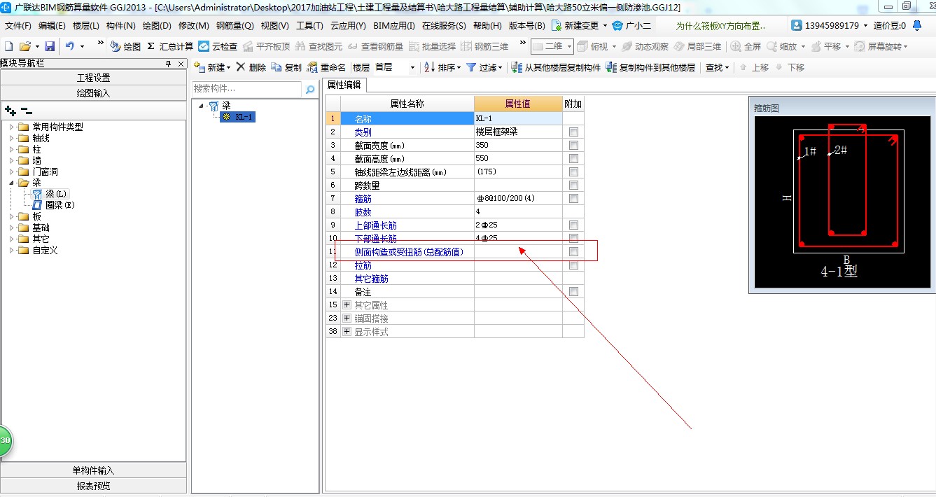Expand 轴线 folder in tree

(12, 138)
